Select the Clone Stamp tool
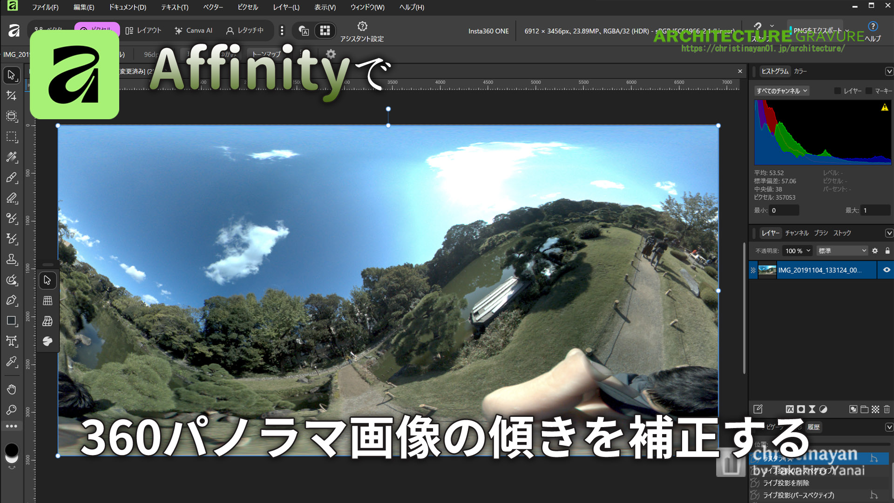Image resolution: width=894 pixels, height=503 pixels. pyautogui.click(x=11, y=259)
